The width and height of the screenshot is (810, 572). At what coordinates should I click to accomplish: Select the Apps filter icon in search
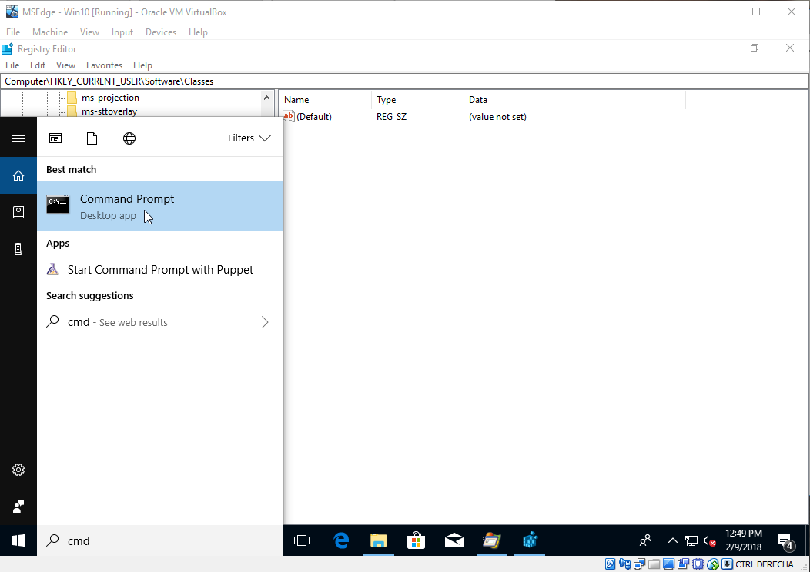coord(55,138)
